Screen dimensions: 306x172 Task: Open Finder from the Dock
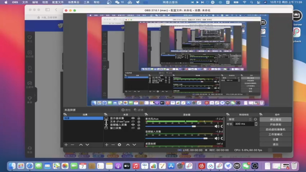click(x=12, y=166)
